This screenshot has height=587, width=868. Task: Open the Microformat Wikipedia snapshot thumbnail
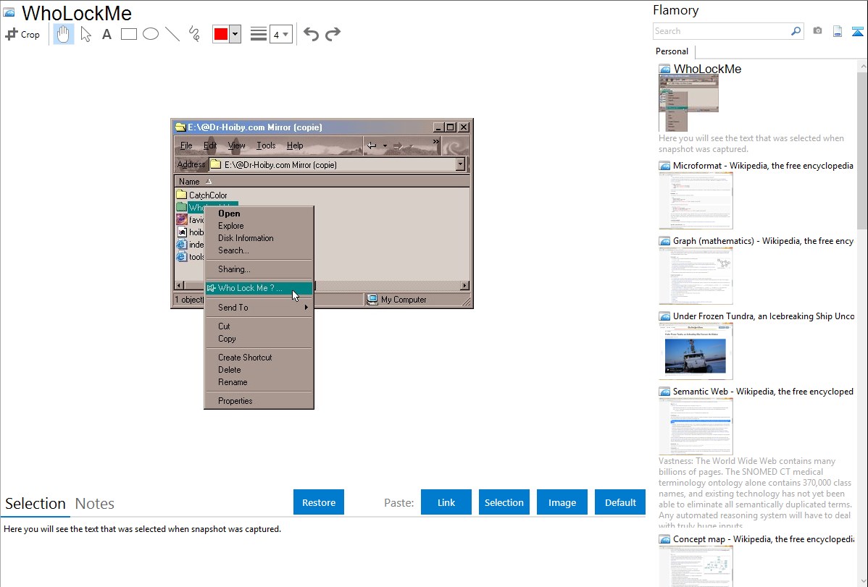pos(696,200)
